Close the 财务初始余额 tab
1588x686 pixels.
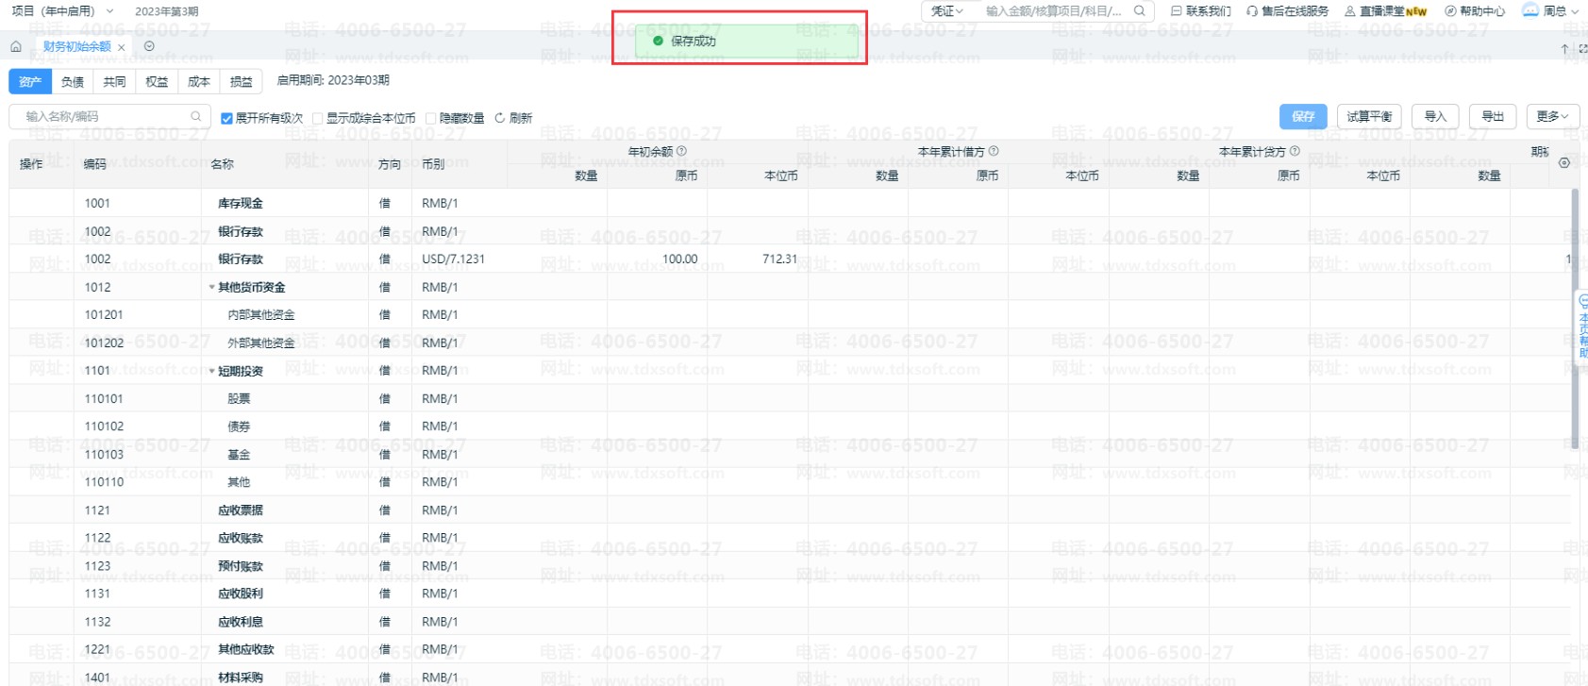(121, 47)
